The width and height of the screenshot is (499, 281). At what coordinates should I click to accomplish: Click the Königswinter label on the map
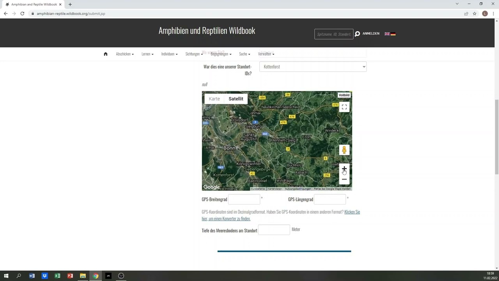[249, 164]
